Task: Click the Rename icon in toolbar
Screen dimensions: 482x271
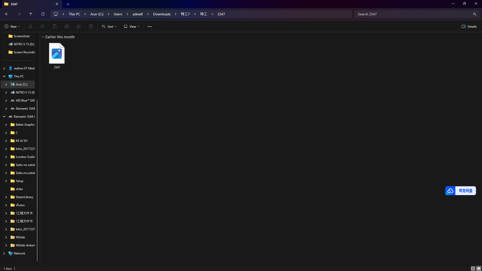Action: [67, 26]
